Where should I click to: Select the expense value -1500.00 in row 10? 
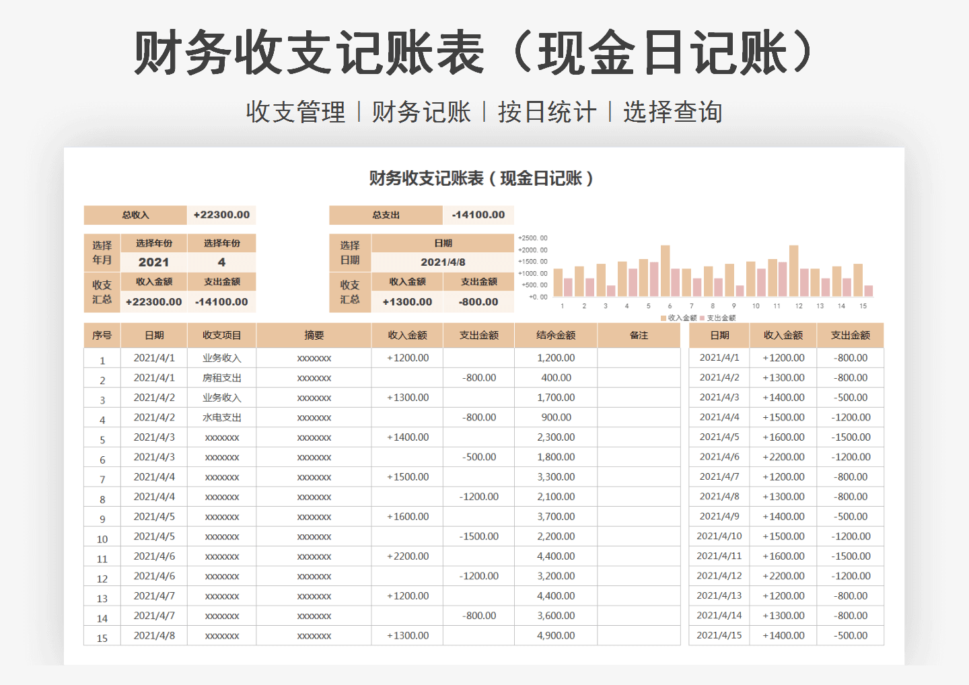478,536
